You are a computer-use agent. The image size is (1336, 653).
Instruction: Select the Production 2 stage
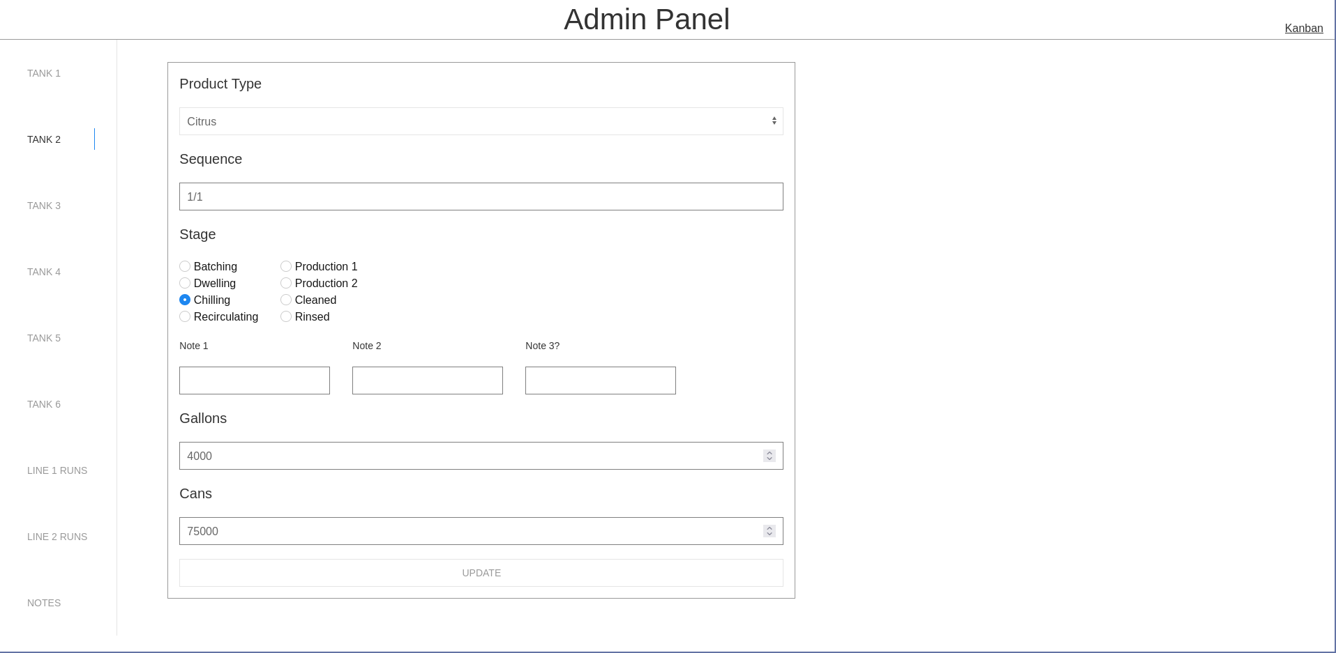pos(286,283)
